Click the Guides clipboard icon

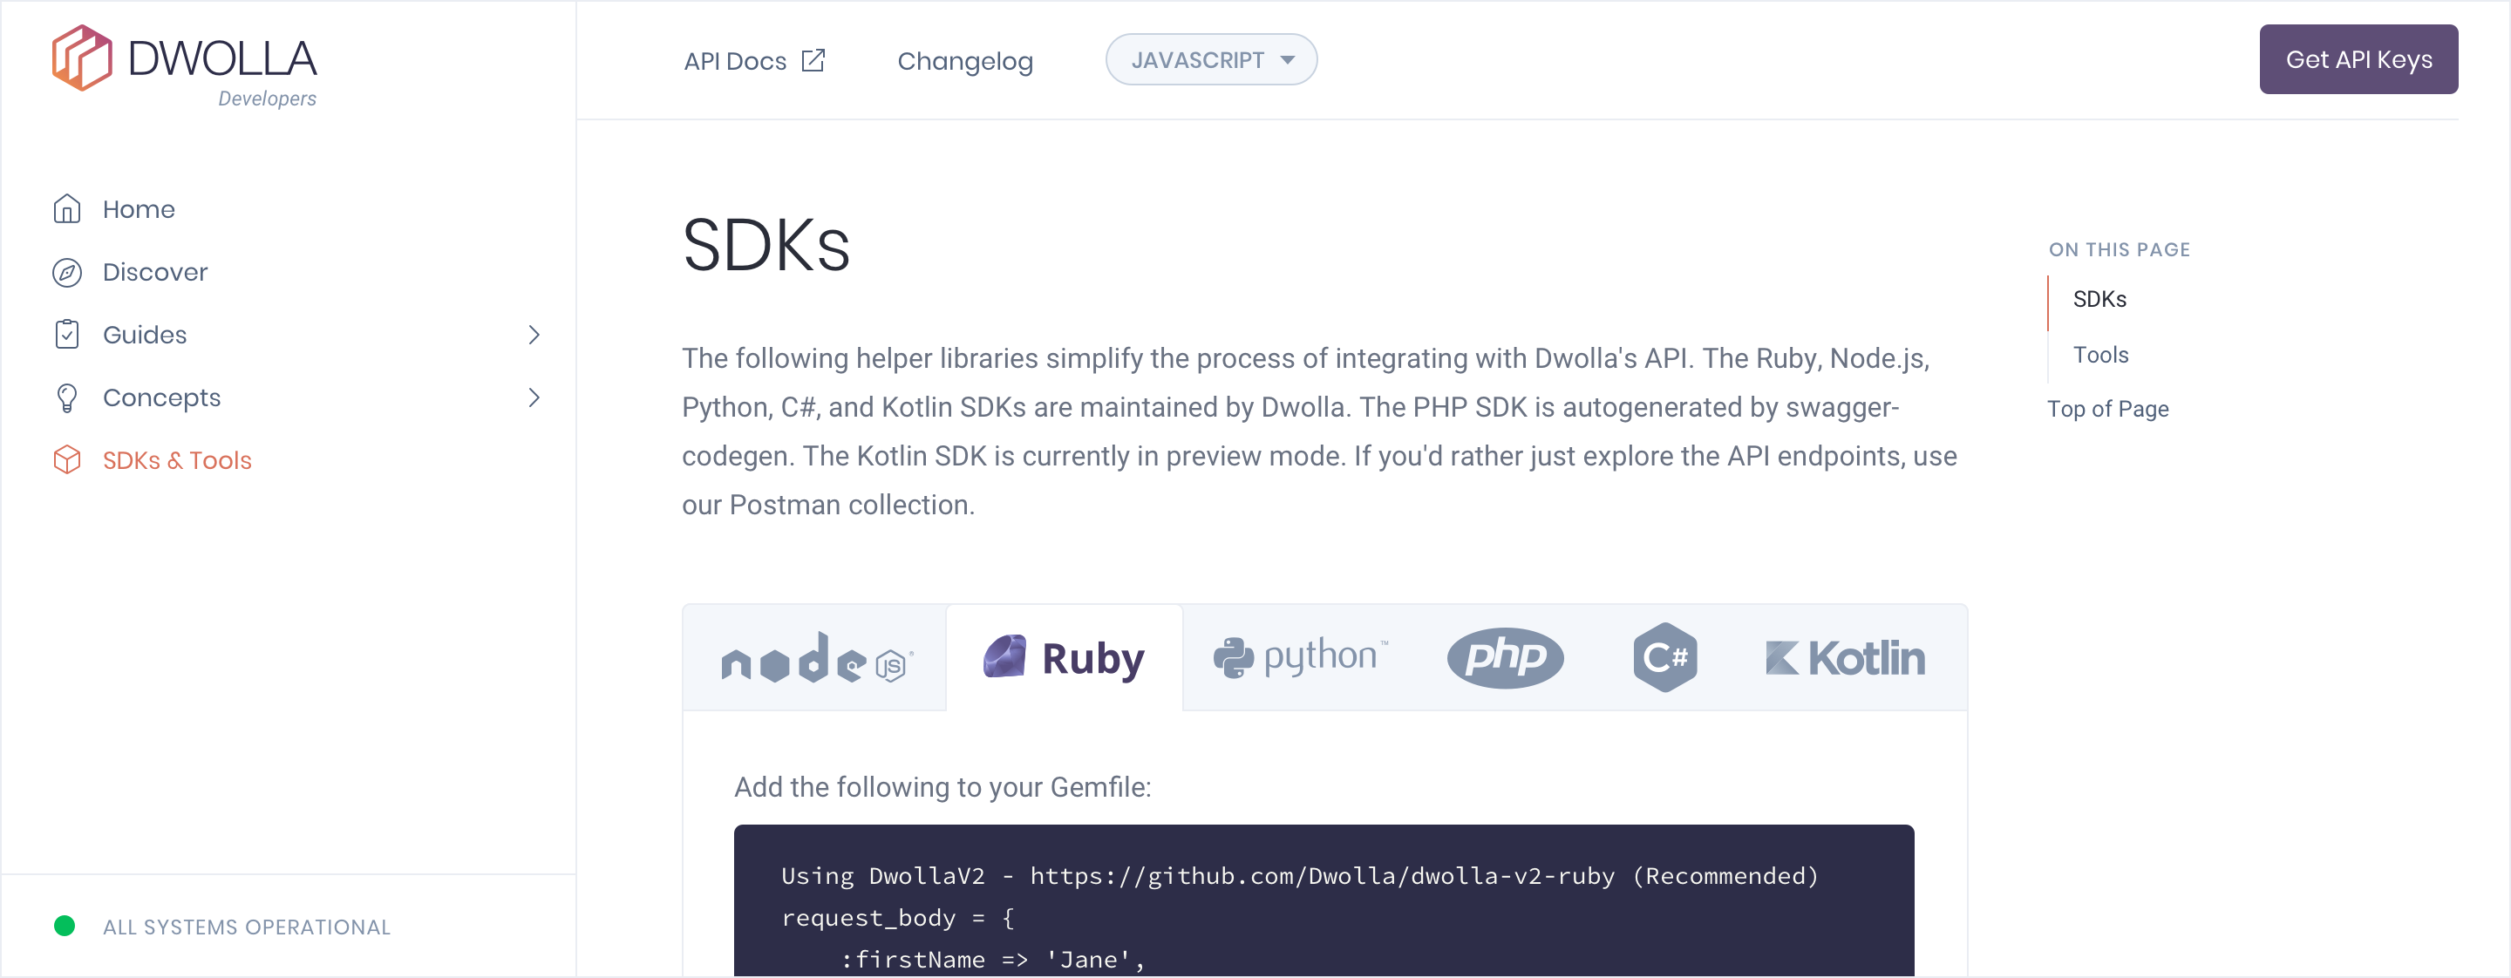tap(66, 334)
